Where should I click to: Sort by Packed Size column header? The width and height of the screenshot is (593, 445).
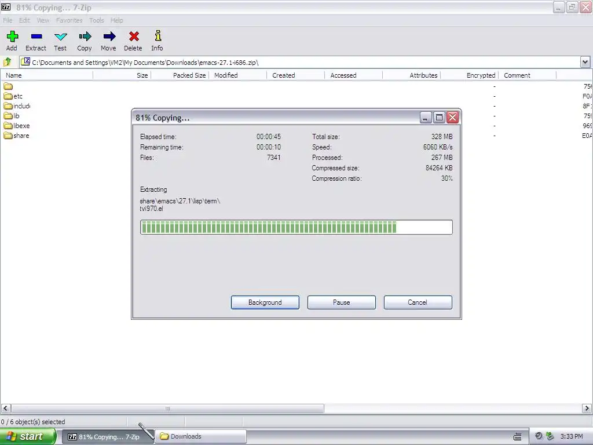point(180,75)
